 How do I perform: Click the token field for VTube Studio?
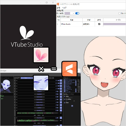[x=114, y=24]
